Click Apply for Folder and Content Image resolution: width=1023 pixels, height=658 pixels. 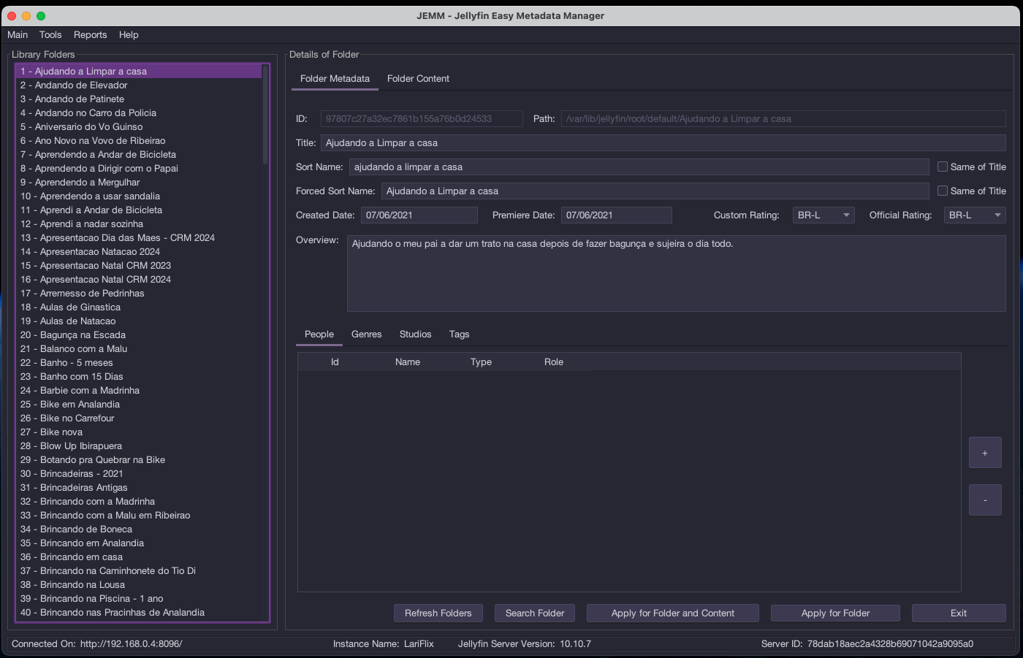672,613
